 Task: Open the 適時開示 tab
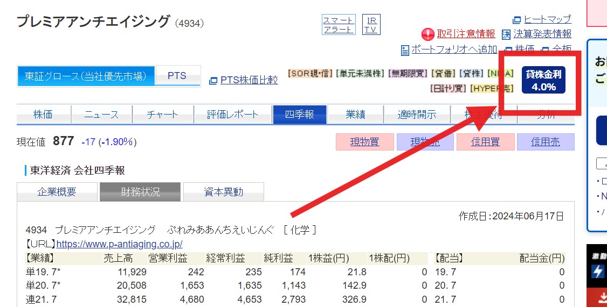[x=417, y=115]
